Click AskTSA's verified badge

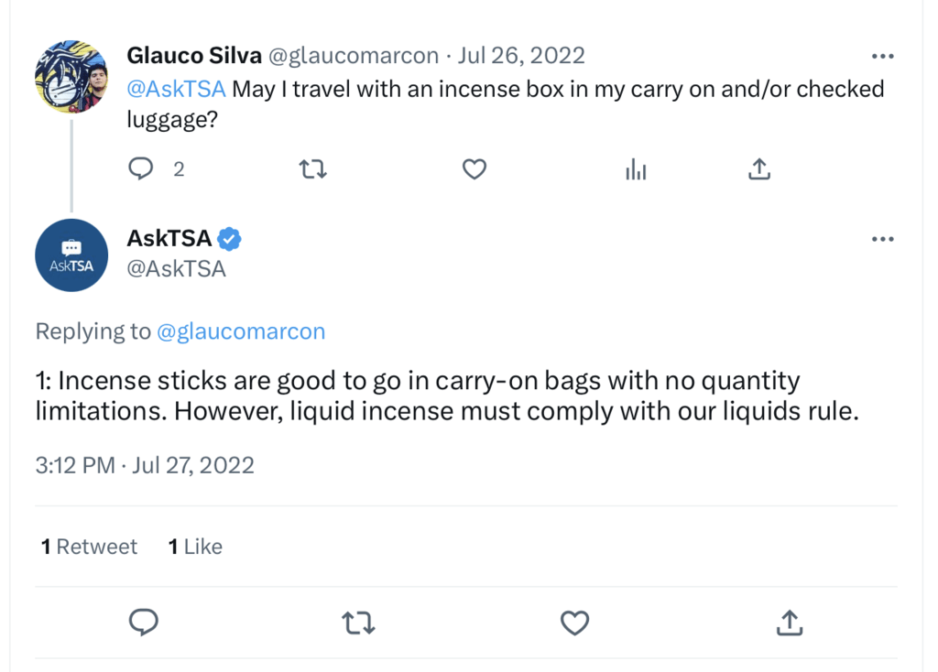[x=228, y=238]
